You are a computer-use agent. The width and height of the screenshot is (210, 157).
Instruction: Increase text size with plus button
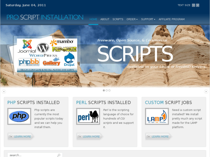[x=198, y=5]
